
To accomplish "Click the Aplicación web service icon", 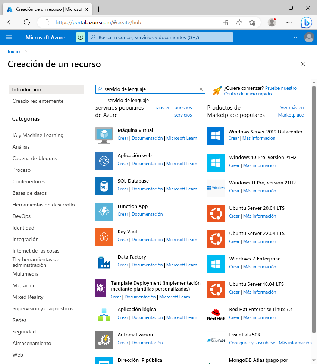I will 104,161.
